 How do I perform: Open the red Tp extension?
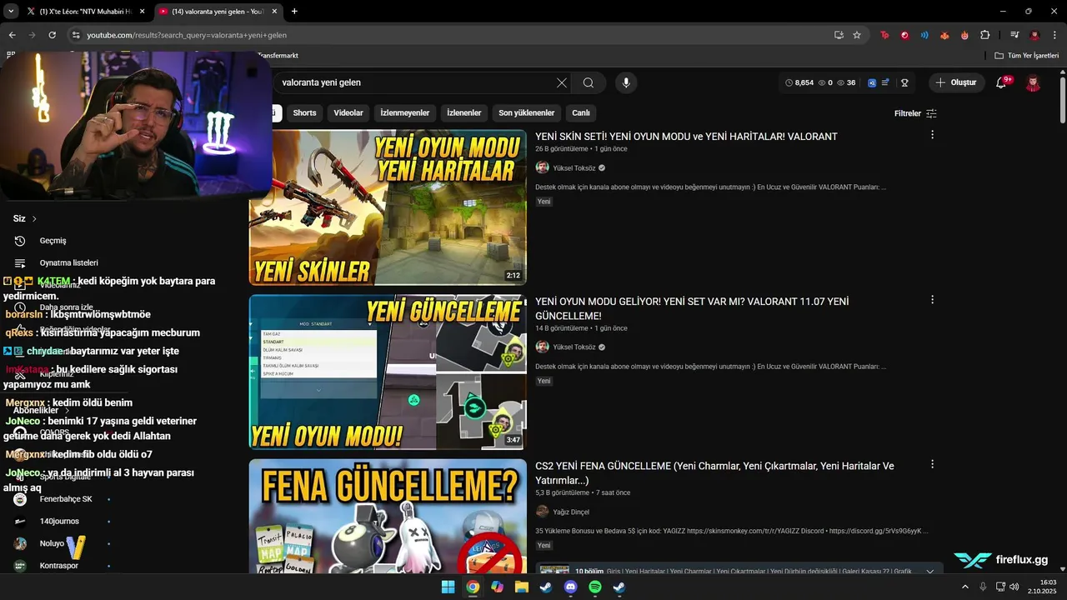pos(884,35)
